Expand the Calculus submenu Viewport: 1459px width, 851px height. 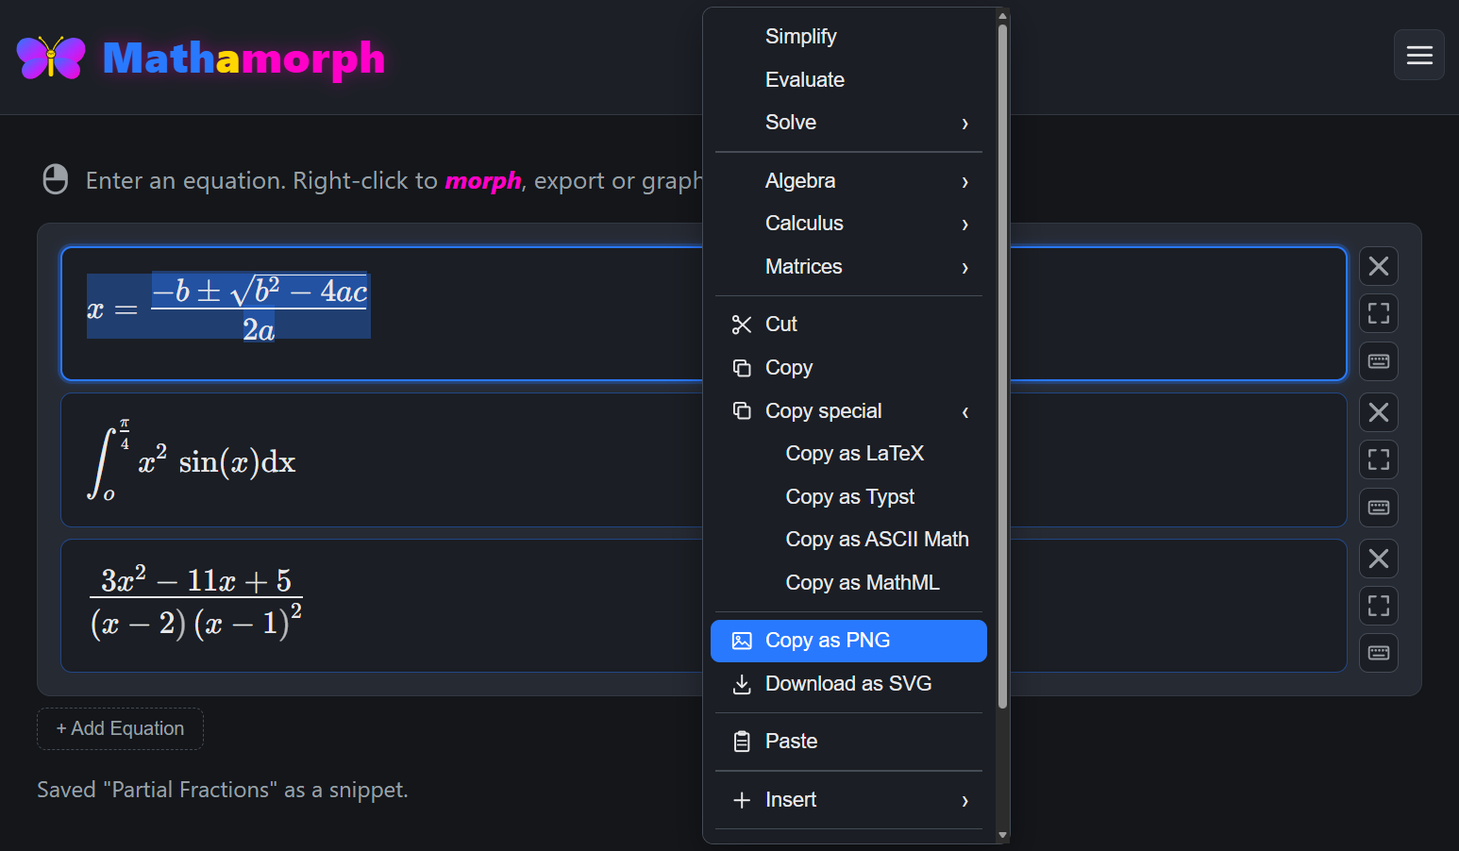point(848,224)
